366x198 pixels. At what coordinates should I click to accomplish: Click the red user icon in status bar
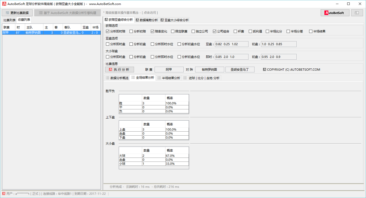(4, 194)
